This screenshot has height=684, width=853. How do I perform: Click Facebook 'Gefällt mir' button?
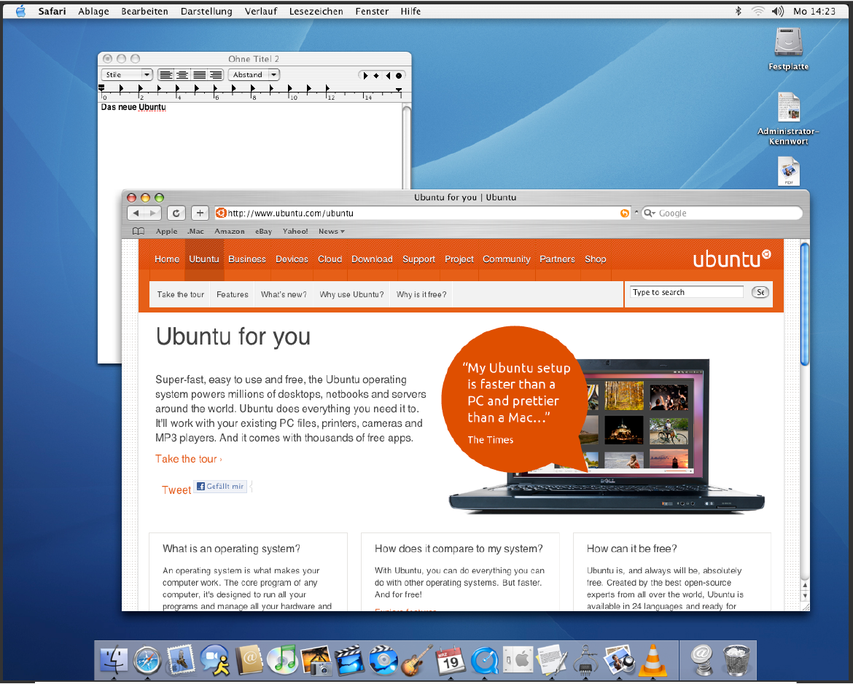220,486
